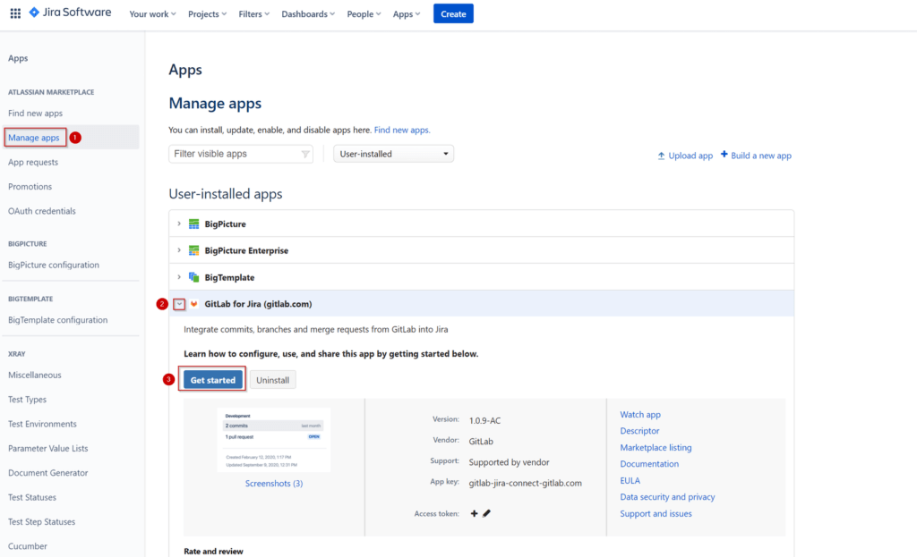Click the Upload app icon link
This screenshot has height=557, width=917.
685,155
